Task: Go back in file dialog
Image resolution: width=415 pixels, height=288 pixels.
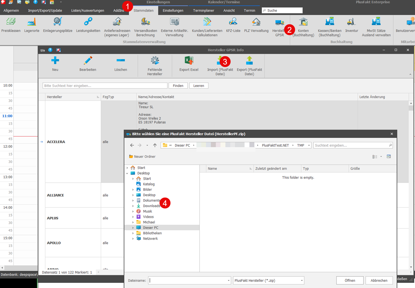Action: pyautogui.click(x=132, y=145)
